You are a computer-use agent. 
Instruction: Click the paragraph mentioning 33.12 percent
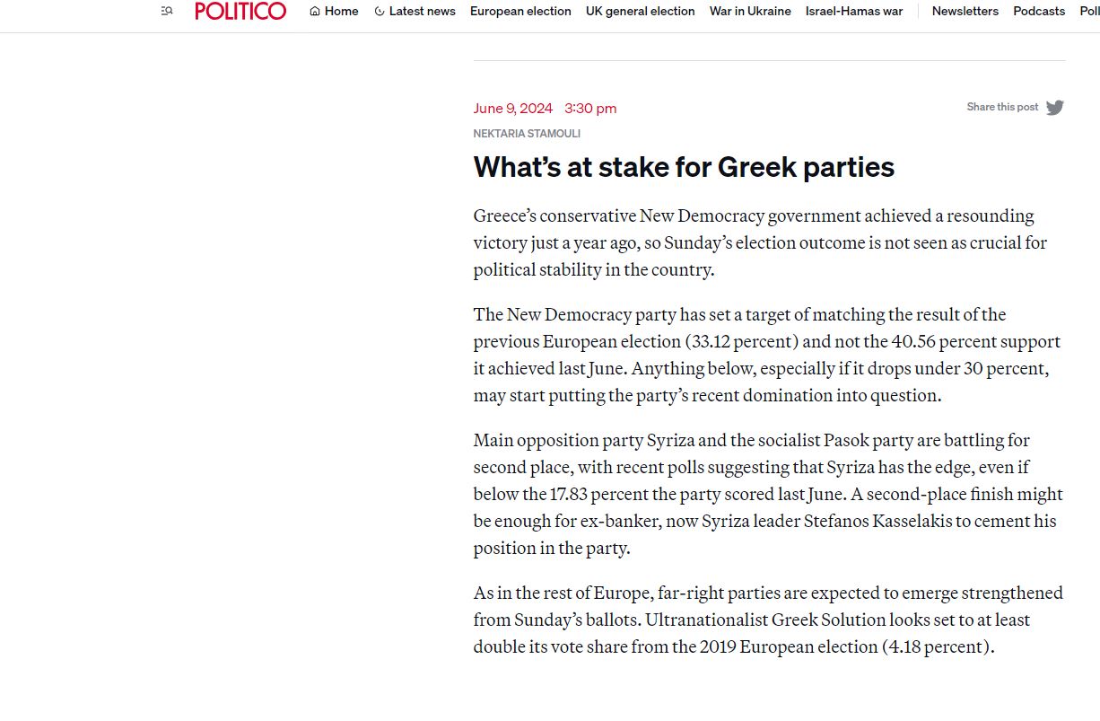(x=767, y=355)
